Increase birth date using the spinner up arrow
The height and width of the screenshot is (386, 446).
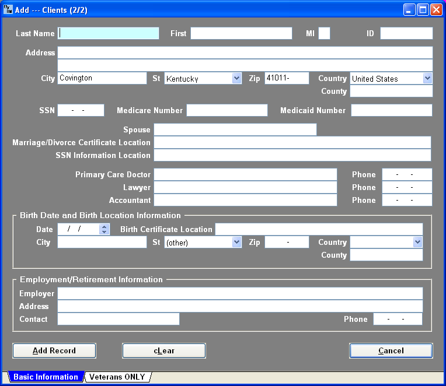tap(104, 227)
